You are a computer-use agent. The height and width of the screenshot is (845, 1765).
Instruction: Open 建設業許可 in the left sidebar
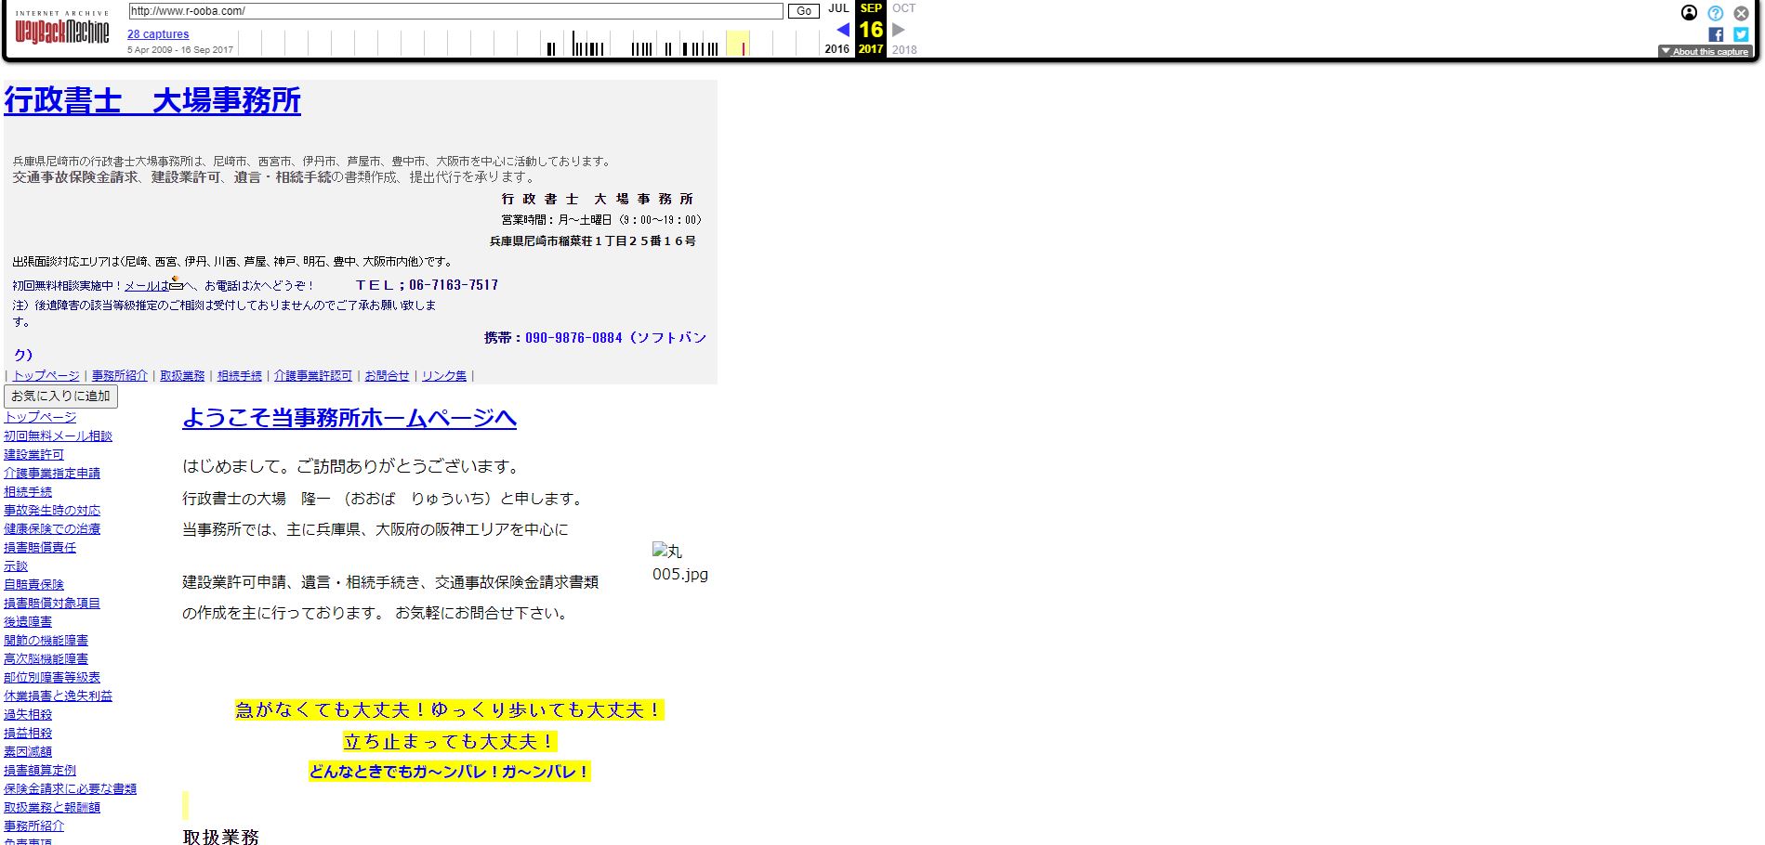click(x=33, y=455)
